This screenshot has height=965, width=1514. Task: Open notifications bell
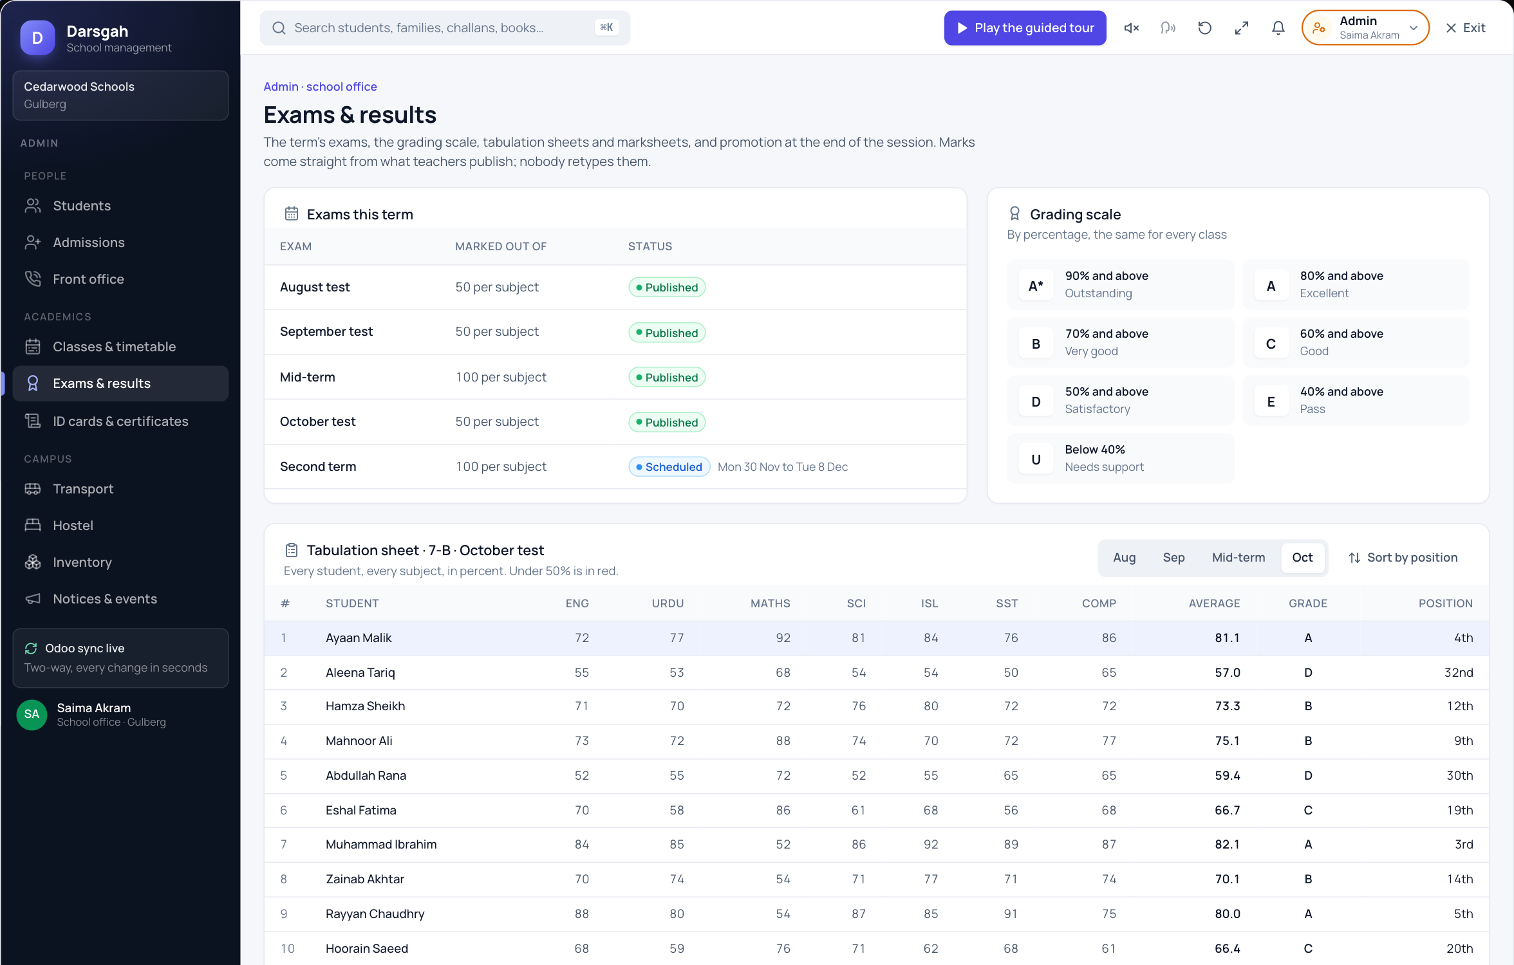[1278, 28]
